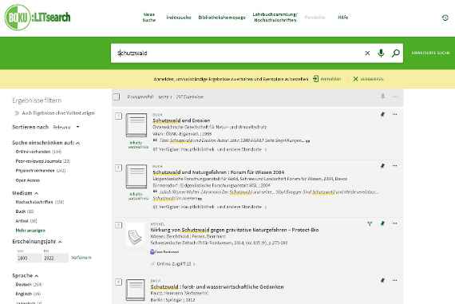Open Erweiterte Suche
Image resolution: width=455 pixels, height=304 pixels.
(430, 53)
